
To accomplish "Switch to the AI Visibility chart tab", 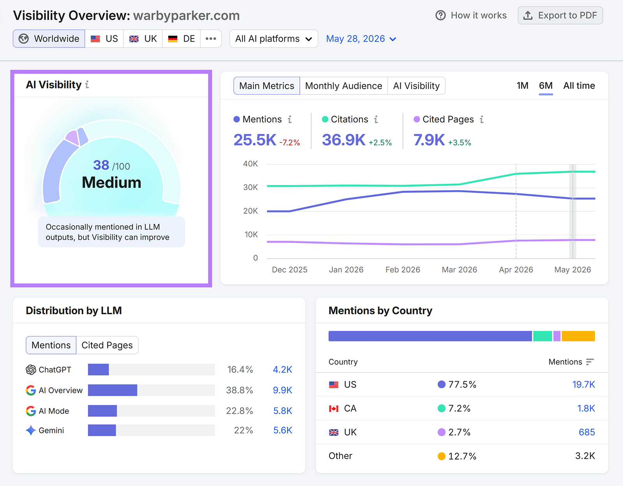I will tap(416, 86).
